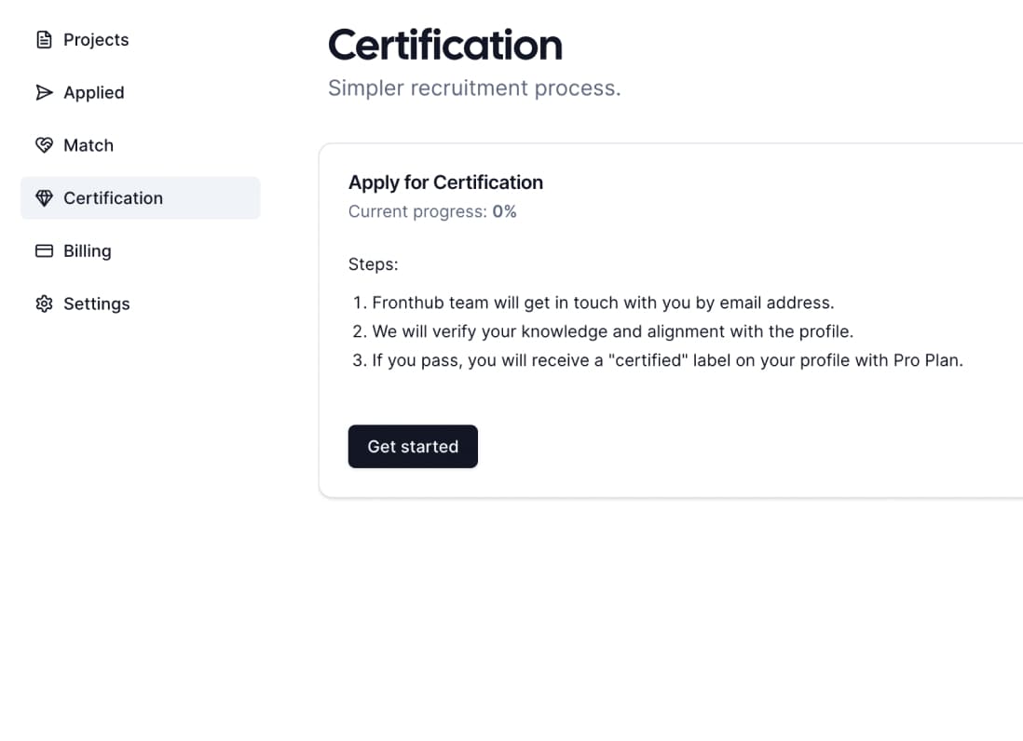Click step 3 about the certified label
The height and width of the screenshot is (741, 1023).
click(658, 360)
